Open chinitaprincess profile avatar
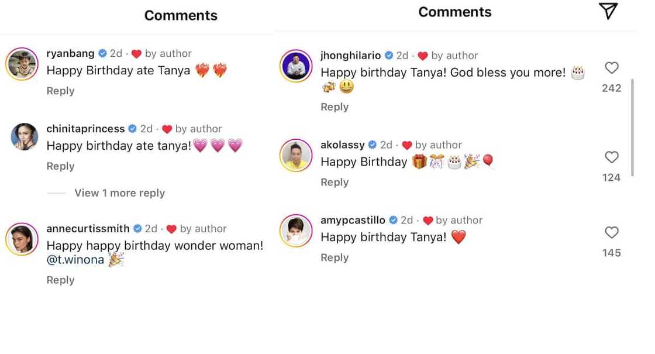This screenshot has width=655, height=354. 25,137
